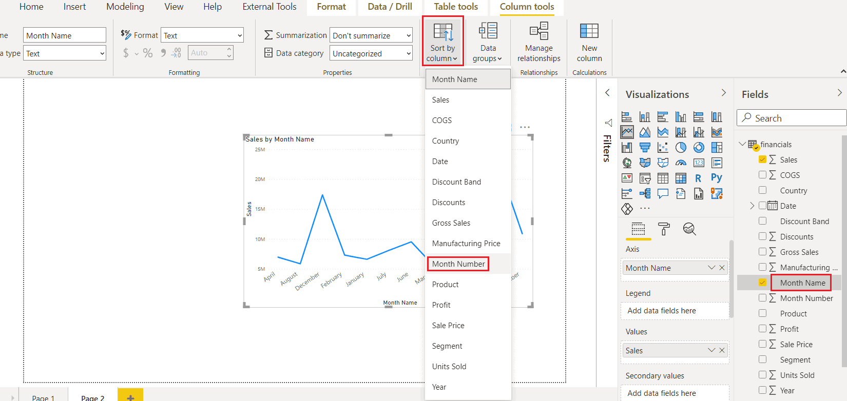Choose the gauge visual
This screenshot has width=847, height=401.
click(681, 163)
